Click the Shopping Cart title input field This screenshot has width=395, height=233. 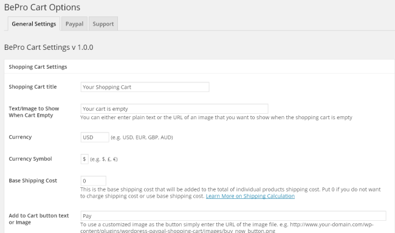coord(145,87)
